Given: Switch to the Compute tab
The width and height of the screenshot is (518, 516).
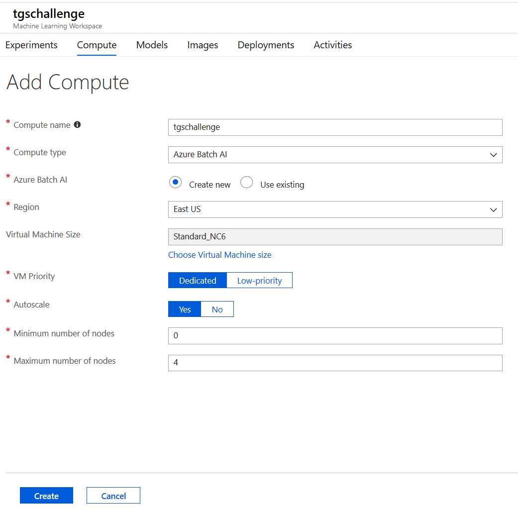Looking at the screenshot, I should click(97, 45).
